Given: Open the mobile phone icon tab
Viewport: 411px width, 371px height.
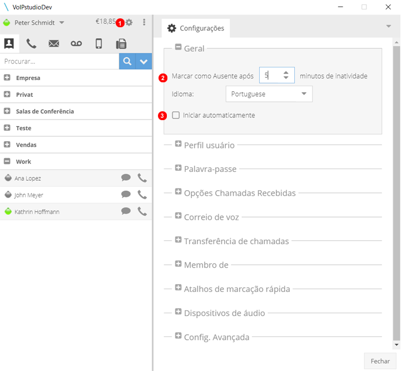Looking at the screenshot, I should pos(99,43).
